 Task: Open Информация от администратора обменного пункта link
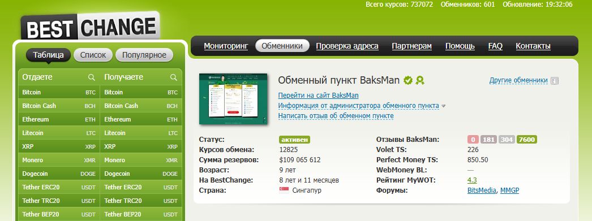(x=358, y=106)
